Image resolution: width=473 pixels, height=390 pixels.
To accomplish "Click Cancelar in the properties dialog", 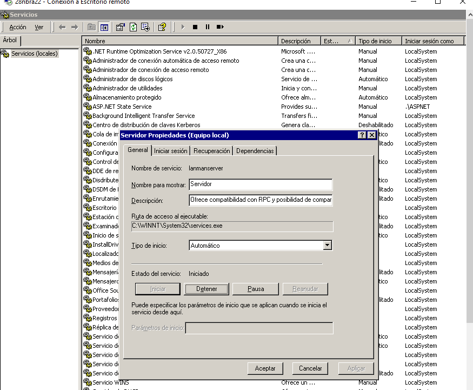I will click(x=310, y=368).
